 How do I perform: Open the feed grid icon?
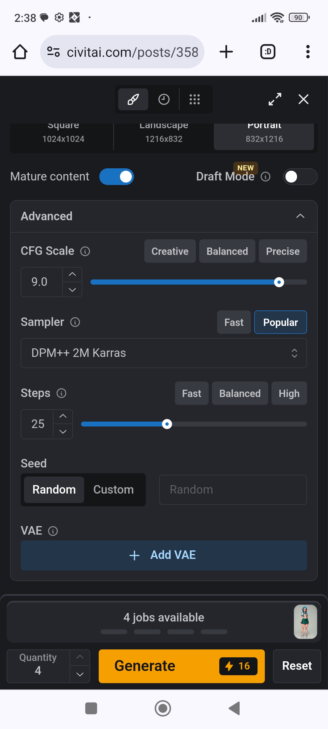[195, 99]
